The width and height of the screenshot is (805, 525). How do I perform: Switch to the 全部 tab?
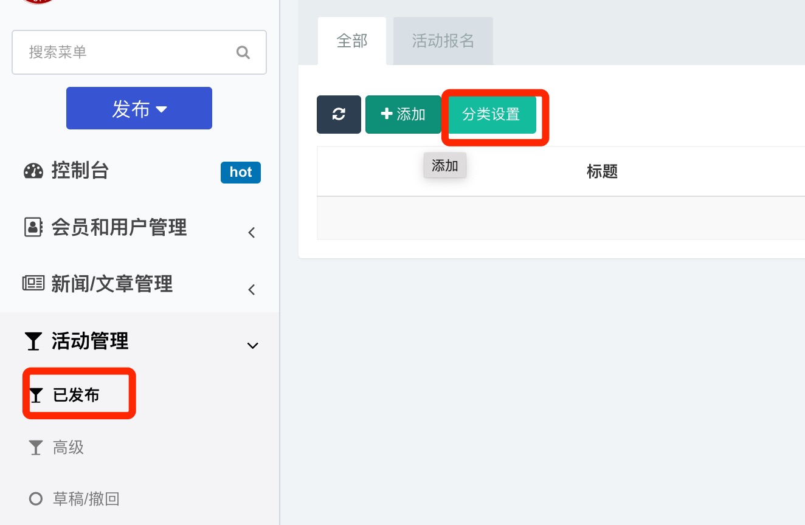click(x=352, y=41)
